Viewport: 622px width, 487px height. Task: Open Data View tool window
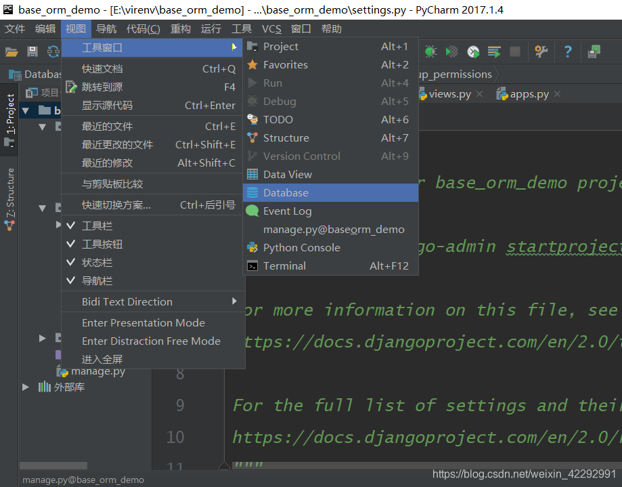tap(330, 174)
